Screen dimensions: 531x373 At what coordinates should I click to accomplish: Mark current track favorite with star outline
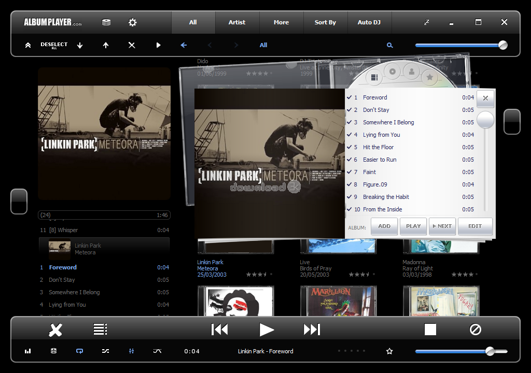[x=389, y=351]
